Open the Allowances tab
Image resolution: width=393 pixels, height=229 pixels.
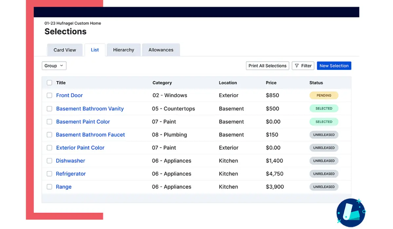click(161, 50)
